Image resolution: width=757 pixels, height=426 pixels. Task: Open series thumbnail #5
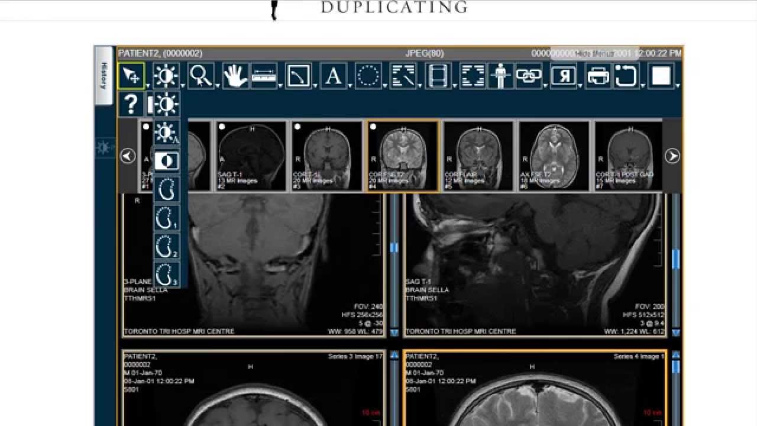point(478,156)
